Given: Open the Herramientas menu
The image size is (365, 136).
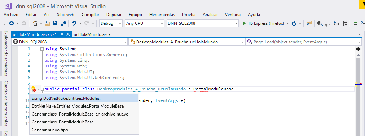Looking at the screenshot, I should coord(162,15).
